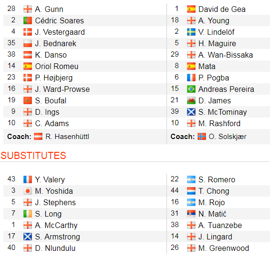Click the Japan flag next to M. Yoshida

(28, 191)
